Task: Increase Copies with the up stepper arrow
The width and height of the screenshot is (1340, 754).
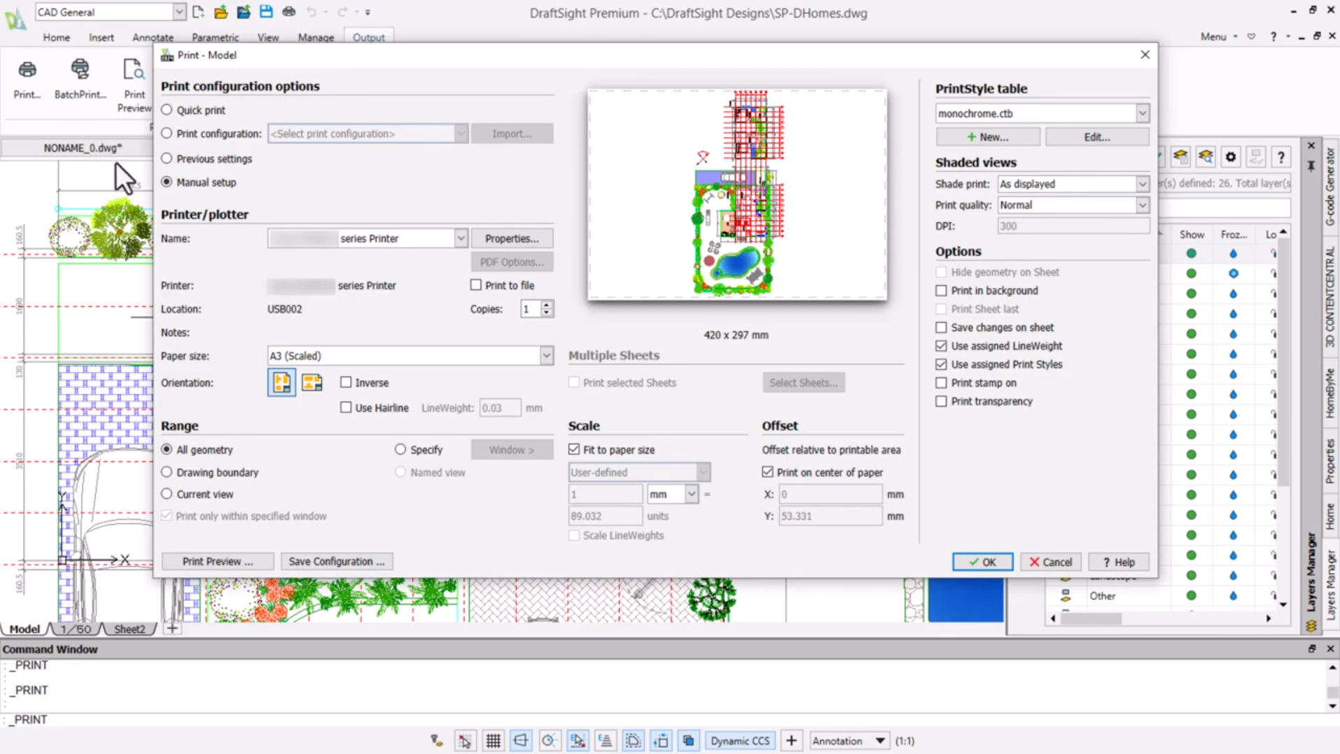Action: [547, 305]
